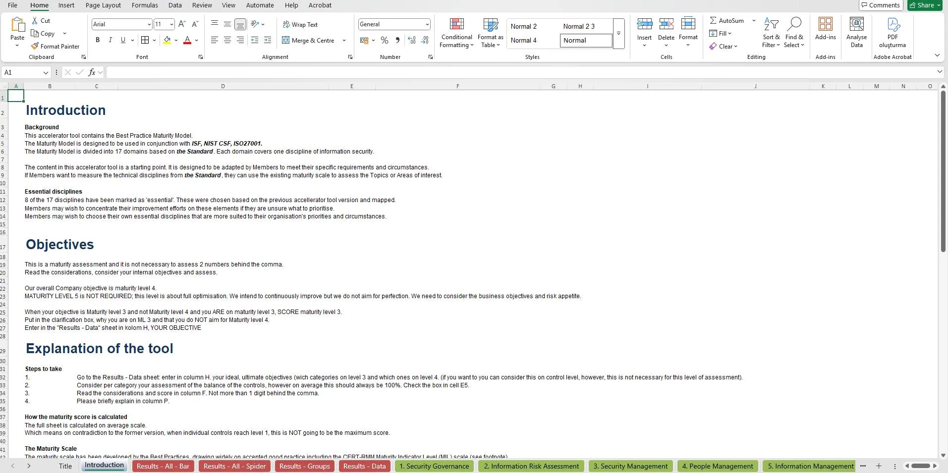Click the Analyse Data icon

[x=856, y=31]
